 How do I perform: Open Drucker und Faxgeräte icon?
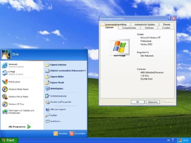pos(47,102)
